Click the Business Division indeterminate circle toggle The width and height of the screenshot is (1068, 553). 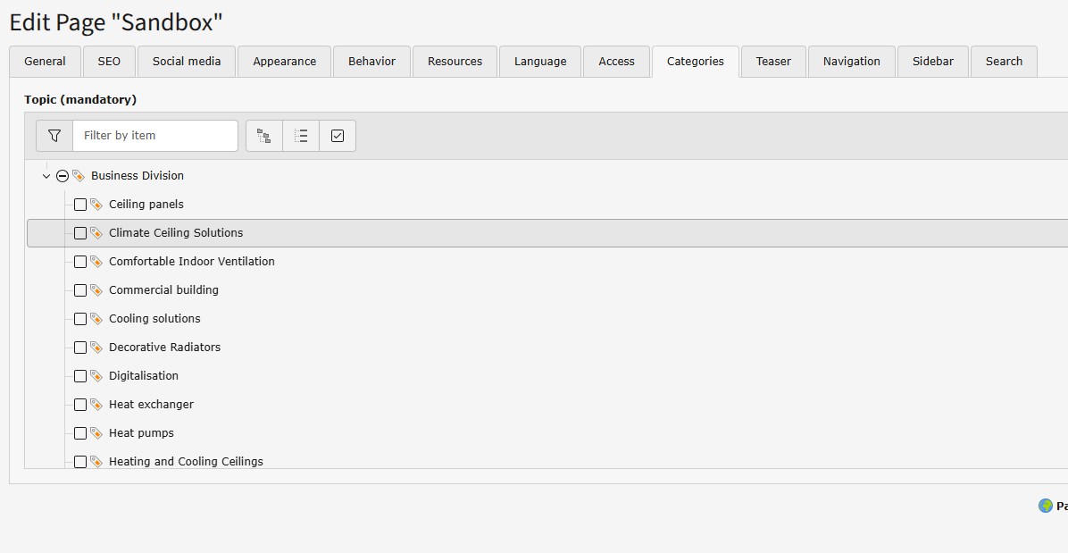63,176
